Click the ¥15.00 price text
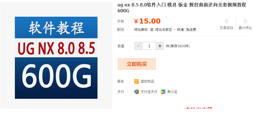Viewport: 256px width, 115px height. (x=147, y=21)
